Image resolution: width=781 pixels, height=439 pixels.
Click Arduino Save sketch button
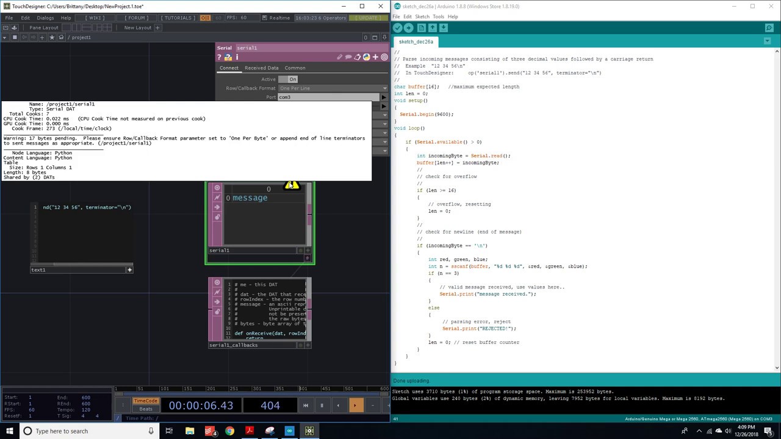click(x=444, y=28)
